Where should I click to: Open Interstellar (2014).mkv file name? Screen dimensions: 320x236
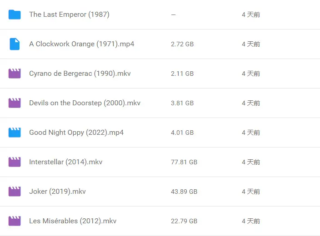pos(66,162)
